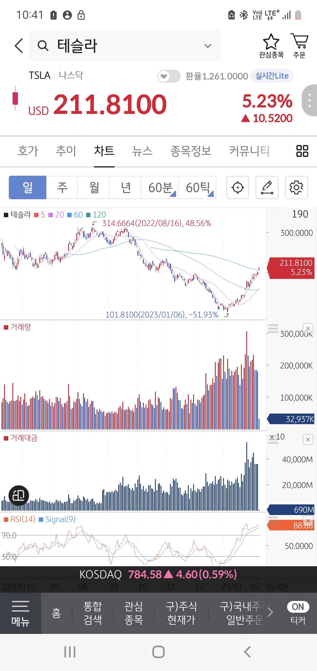Tap the back arrow beside the search box

(x=19, y=46)
